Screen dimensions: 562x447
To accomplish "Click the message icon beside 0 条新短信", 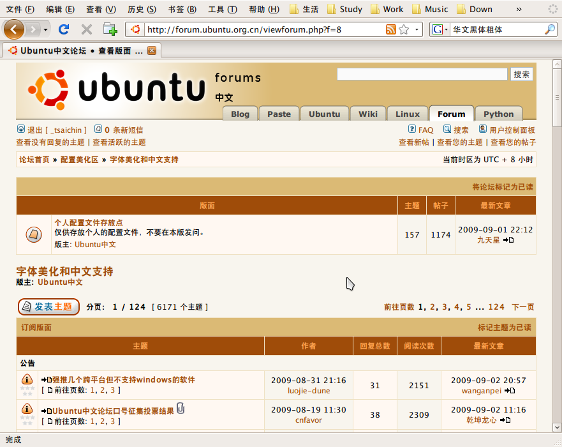I will point(98,129).
